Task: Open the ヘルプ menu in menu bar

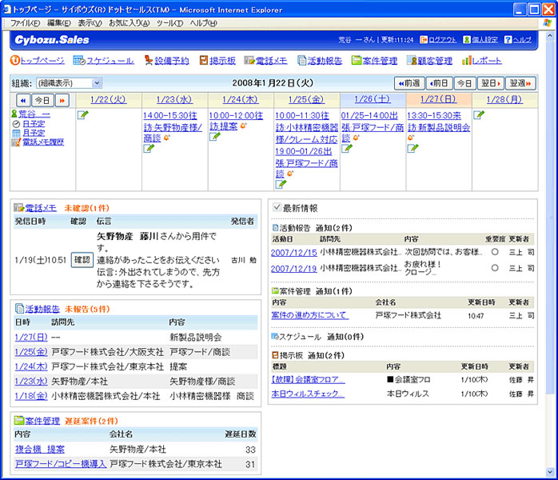Action: tap(203, 23)
